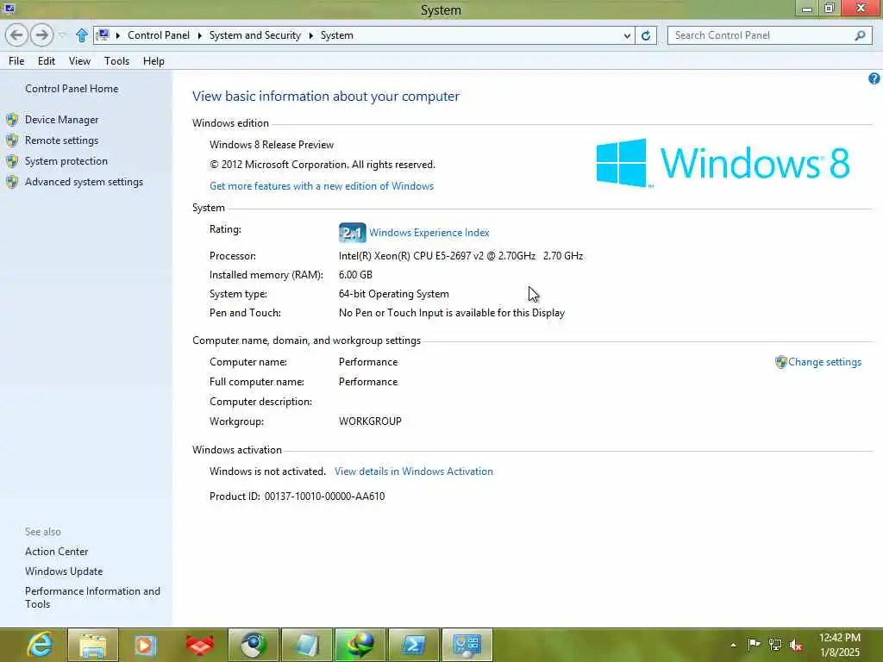
Task: Expand the chevron after Control Panel breadcrumb
Action: pyautogui.click(x=199, y=35)
